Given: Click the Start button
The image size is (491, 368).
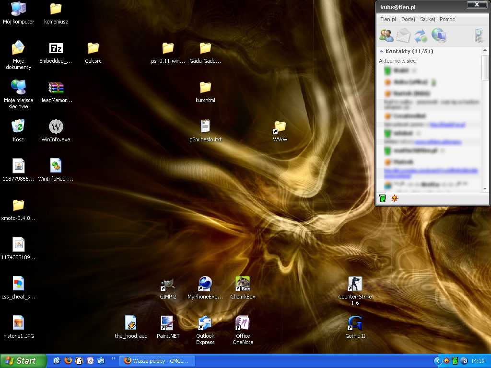Looking at the screenshot, I should click(23, 361).
